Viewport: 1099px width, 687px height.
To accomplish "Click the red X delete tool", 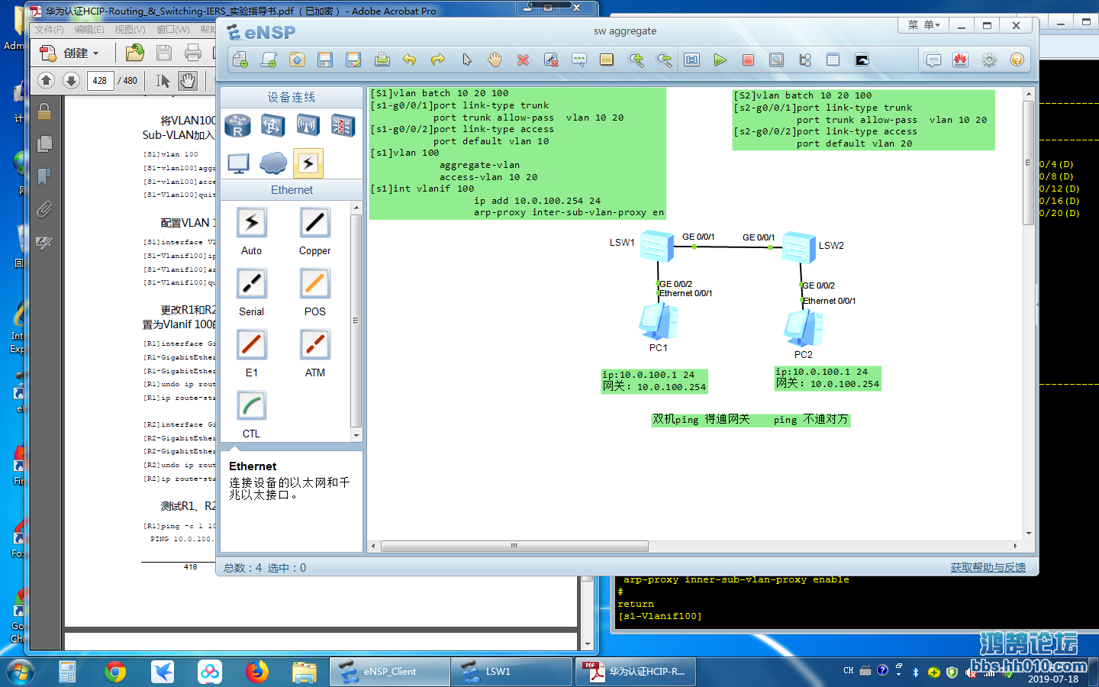I will click(523, 60).
